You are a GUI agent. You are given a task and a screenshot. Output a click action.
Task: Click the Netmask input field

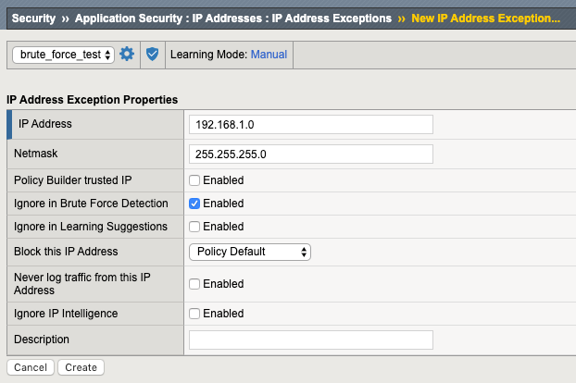click(x=310, y=154)
